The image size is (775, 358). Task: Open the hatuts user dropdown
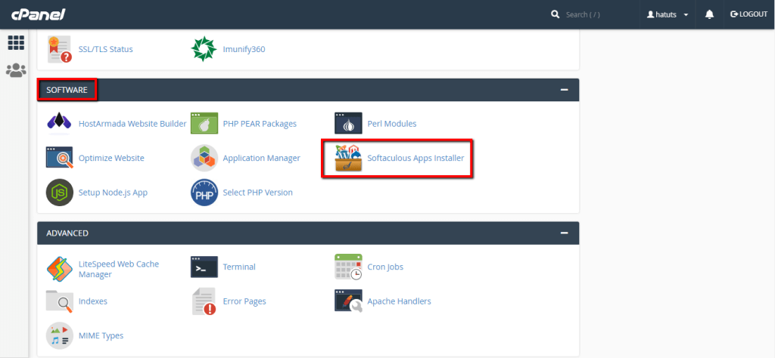tap(668, 14)
